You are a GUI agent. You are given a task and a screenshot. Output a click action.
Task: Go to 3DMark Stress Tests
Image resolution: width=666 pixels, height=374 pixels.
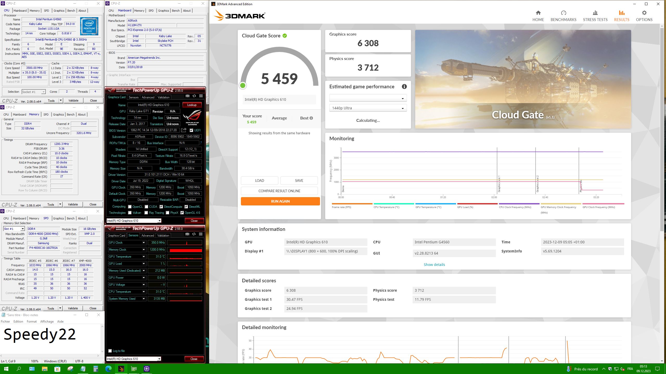tap(595, 16)
